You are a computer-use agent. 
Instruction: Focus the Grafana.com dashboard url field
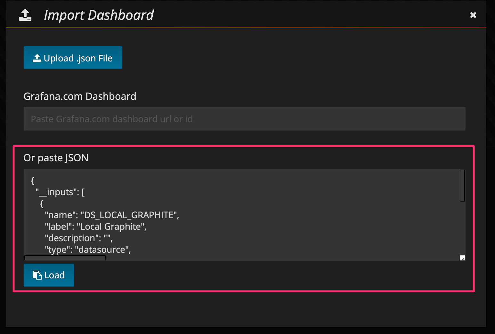(x=245, y=119)
